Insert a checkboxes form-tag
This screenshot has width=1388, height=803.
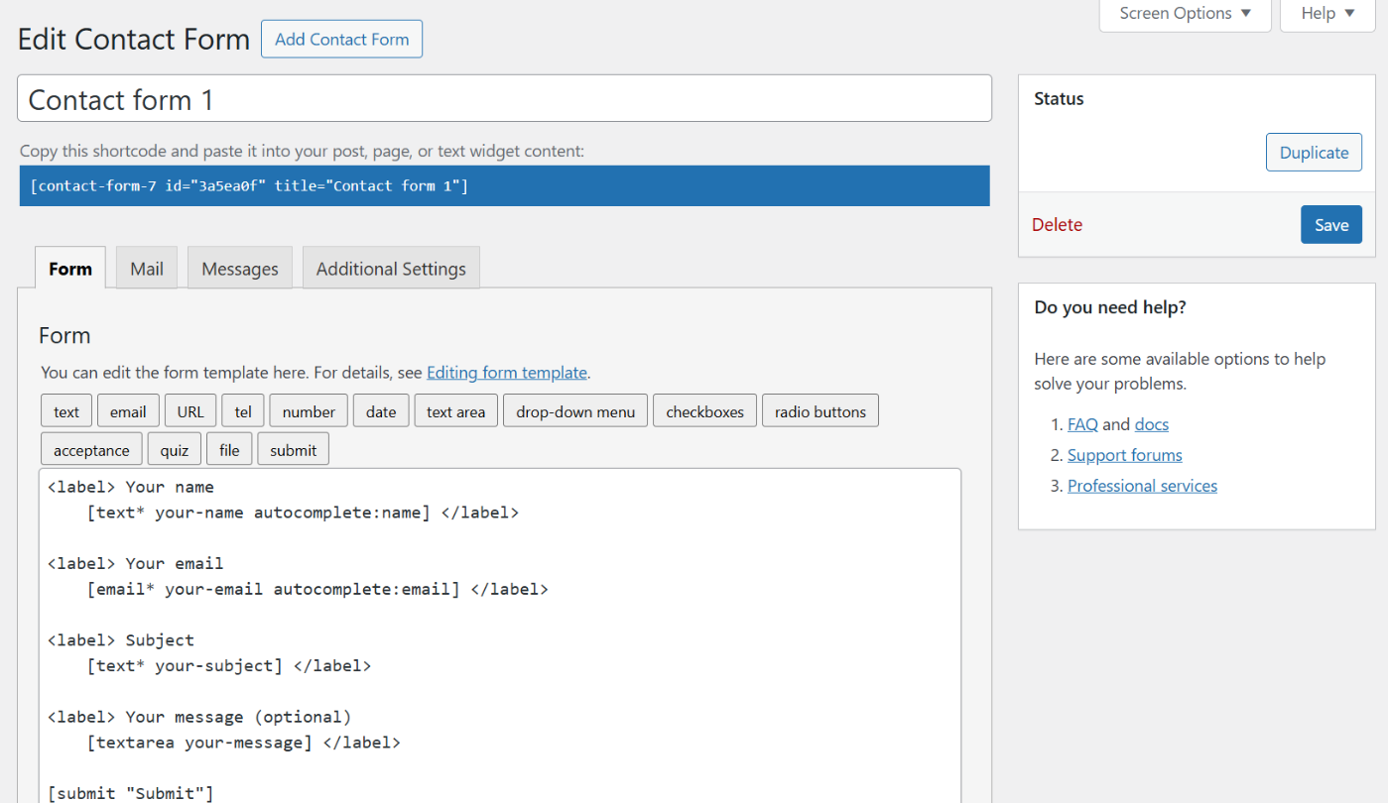704,409
